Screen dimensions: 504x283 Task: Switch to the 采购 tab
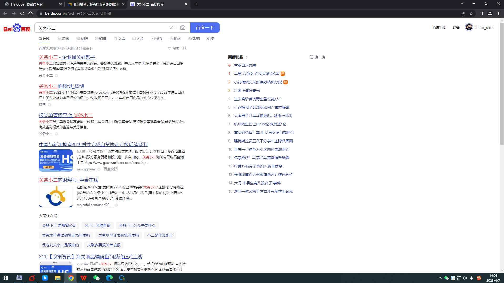pyautogui.click(x=194, y=39)
